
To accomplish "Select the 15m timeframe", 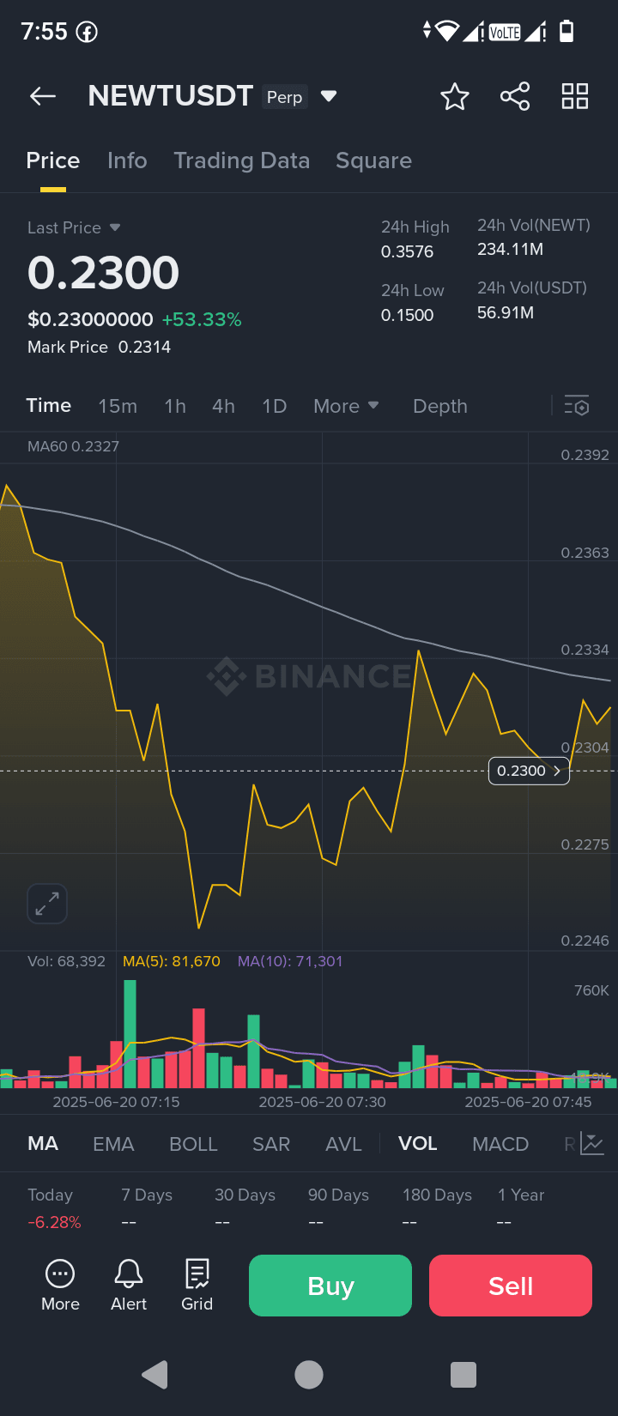I will [x=118, y=406].
